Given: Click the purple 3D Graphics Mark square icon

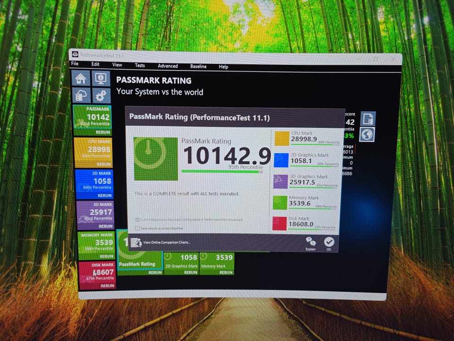Looking at the screenshot, I should 280,181.
